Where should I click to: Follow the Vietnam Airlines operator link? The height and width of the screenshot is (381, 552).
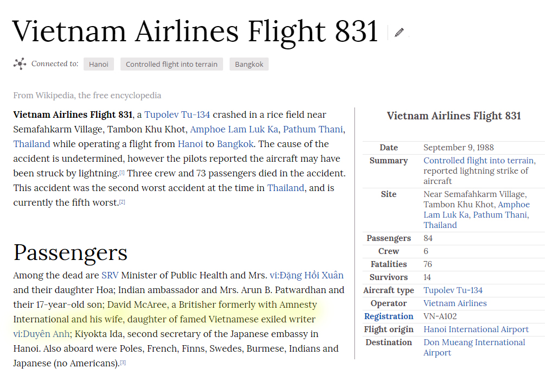(x=455, y=303)
